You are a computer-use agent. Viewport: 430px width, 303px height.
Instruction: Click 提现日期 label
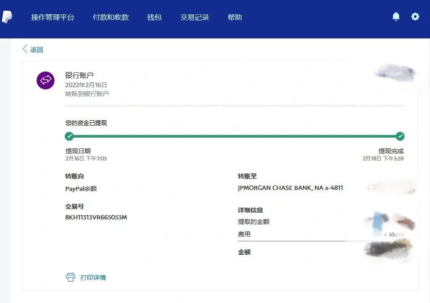[78, 151]
